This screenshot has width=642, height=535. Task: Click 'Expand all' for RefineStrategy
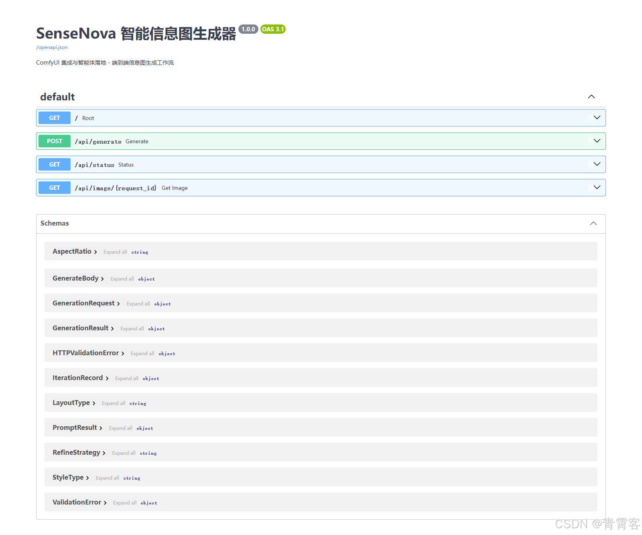click(x=124, y=453)
